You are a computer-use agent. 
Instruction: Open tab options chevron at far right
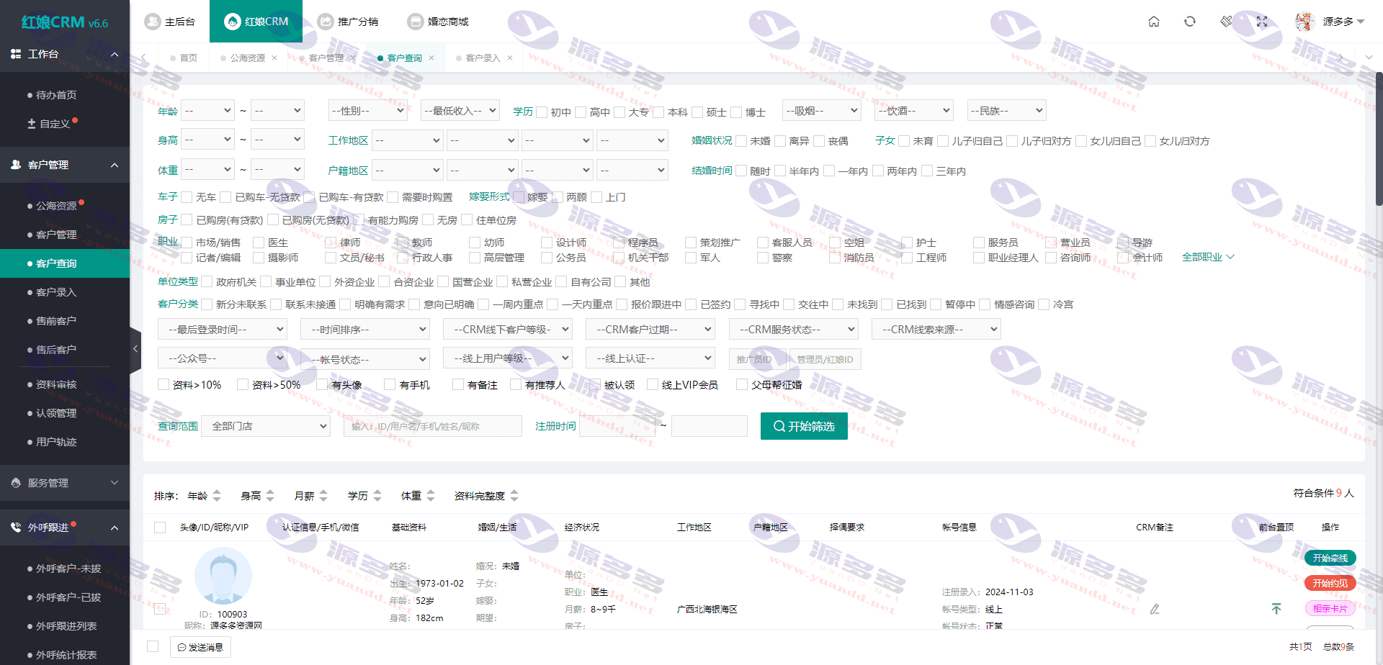click(1369, 58)
